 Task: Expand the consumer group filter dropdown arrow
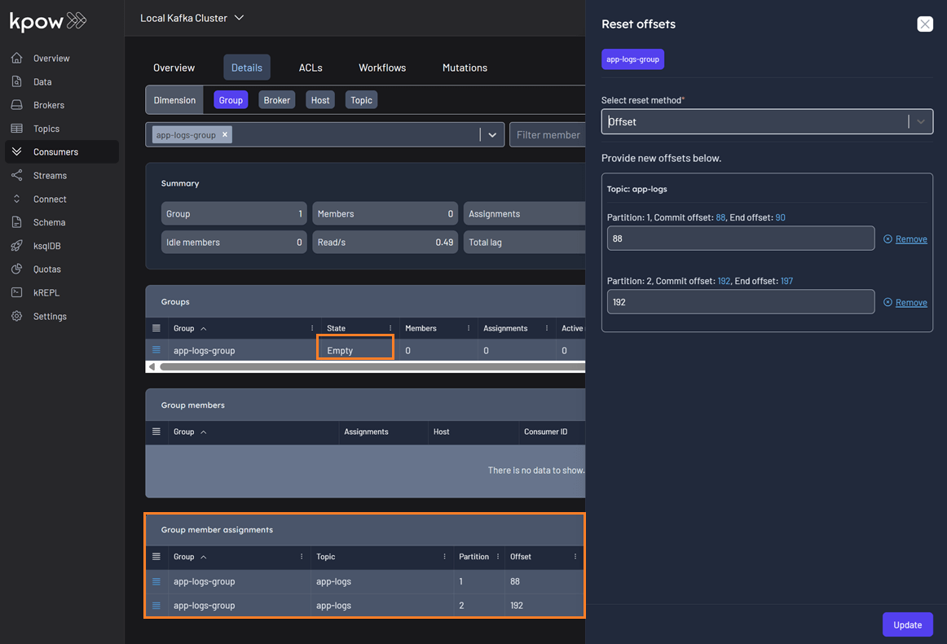pos(492,135)
